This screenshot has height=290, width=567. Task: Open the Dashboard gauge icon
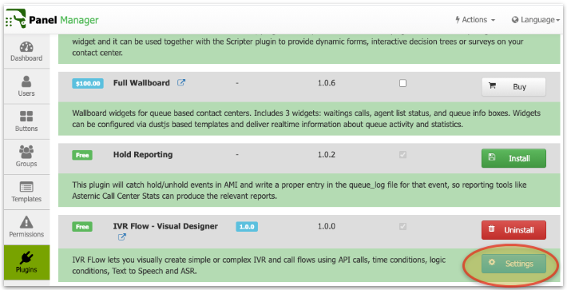pos(26,47)
